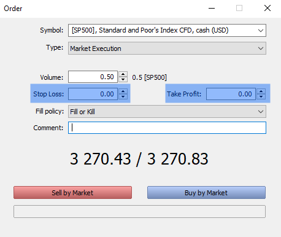Decrease Volume with the down arrow
The height and width of the screenshot is (237, 281).
click(x=123, y=79)
